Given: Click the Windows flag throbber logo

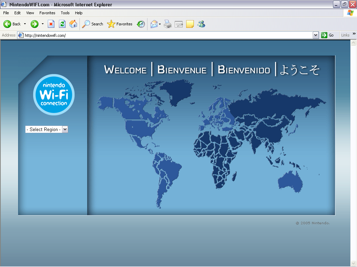Looking at the screenshot, I should point(350,13).
